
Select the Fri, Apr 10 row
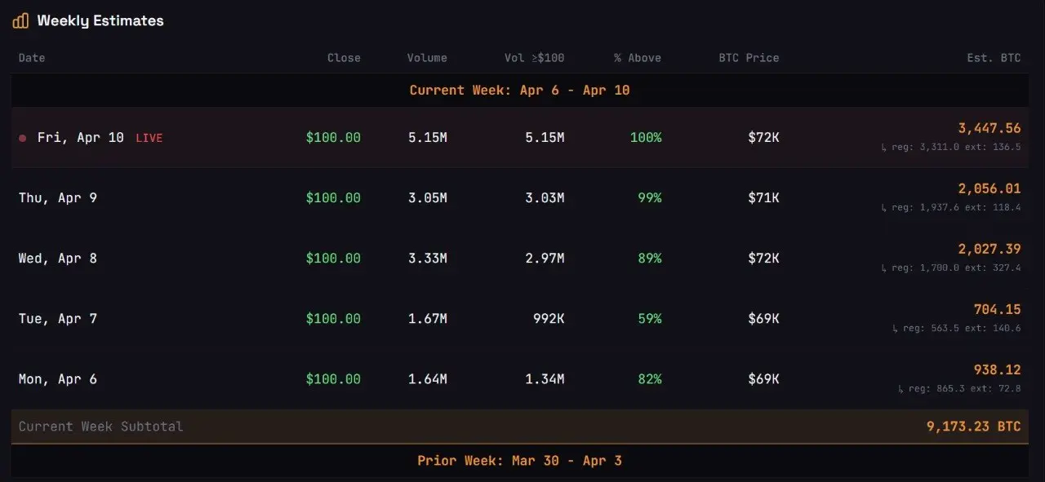520,138
